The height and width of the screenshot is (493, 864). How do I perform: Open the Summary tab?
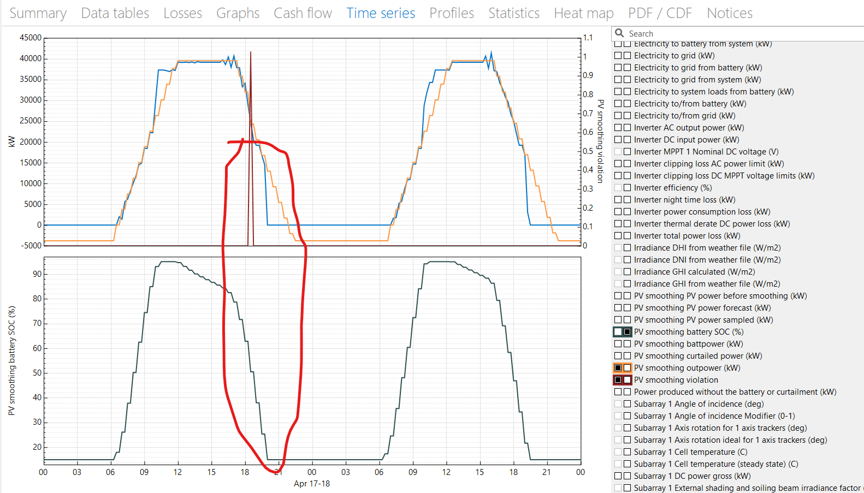(x=38, y=13)
